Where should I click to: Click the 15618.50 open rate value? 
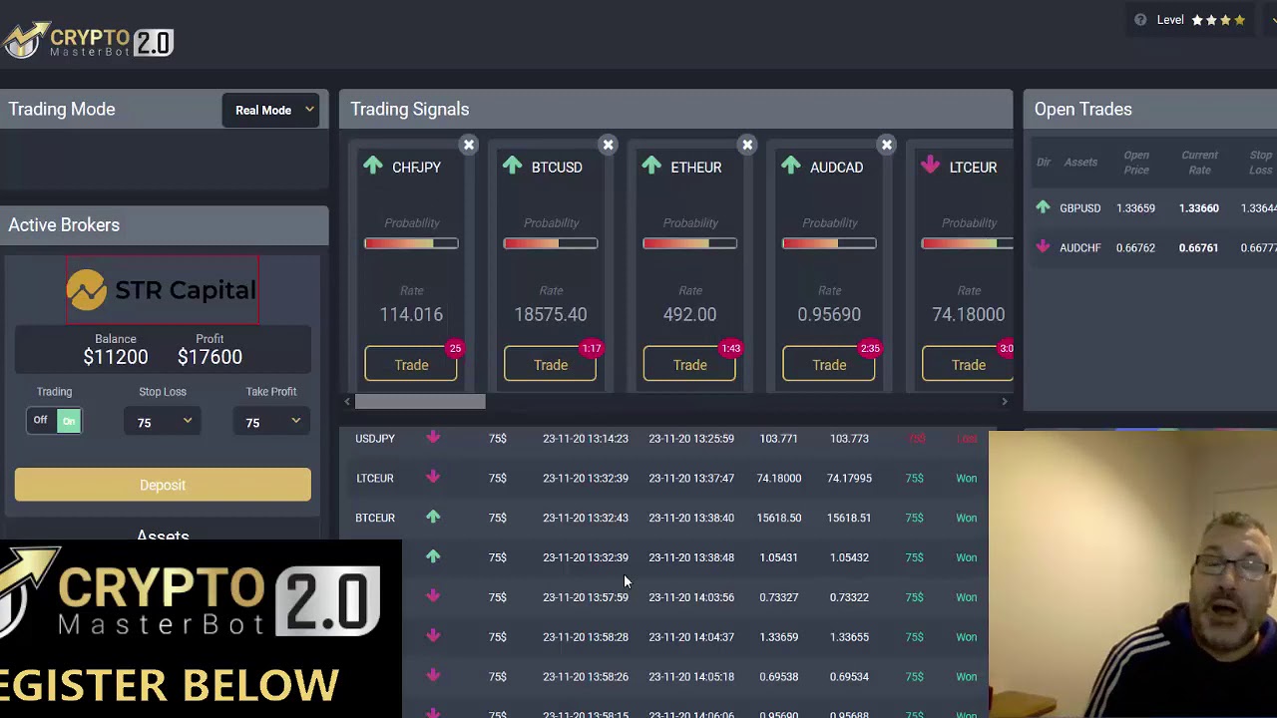779,518
